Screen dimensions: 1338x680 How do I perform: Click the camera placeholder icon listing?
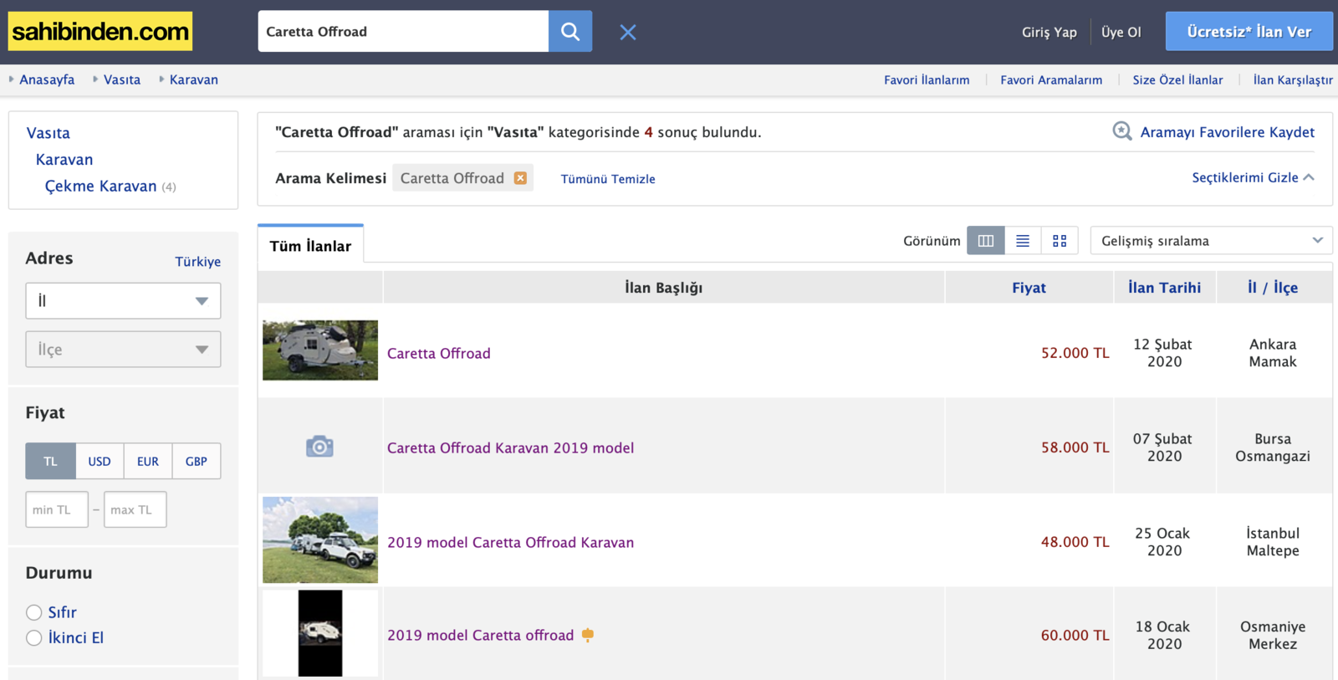coord(319,446)
